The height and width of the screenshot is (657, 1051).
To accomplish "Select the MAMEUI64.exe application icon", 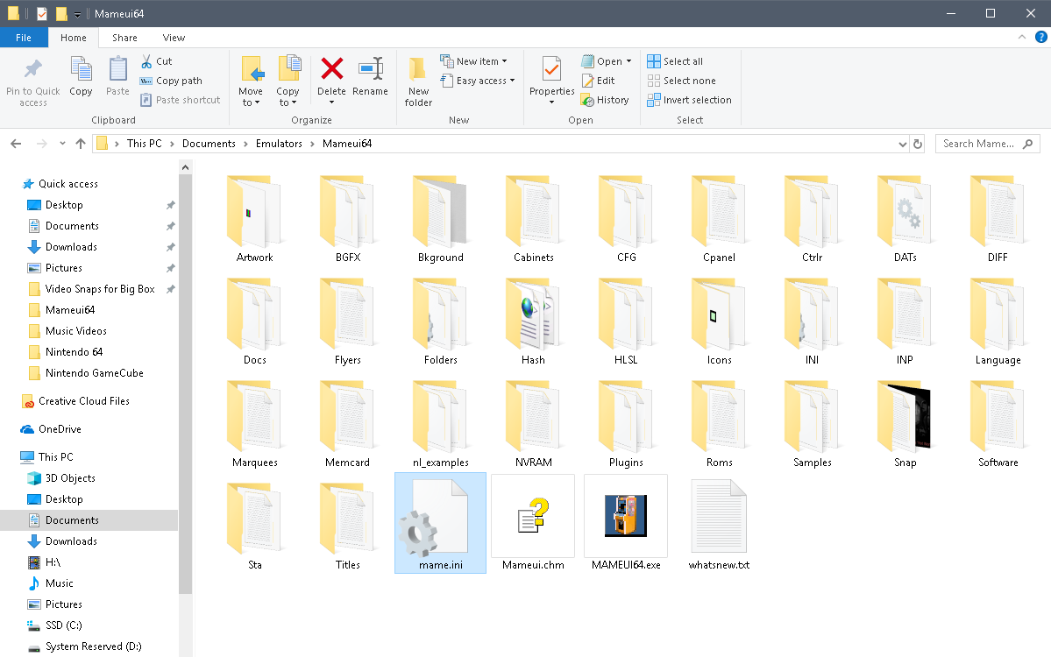I will tap(626, 516).
